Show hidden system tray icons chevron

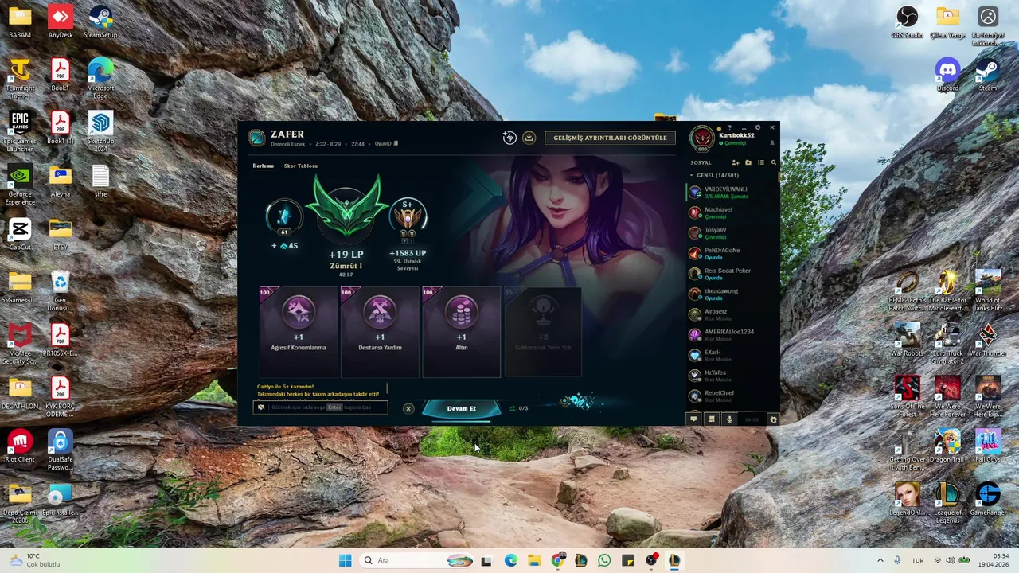pyautogui.click(x=880, y=560)
